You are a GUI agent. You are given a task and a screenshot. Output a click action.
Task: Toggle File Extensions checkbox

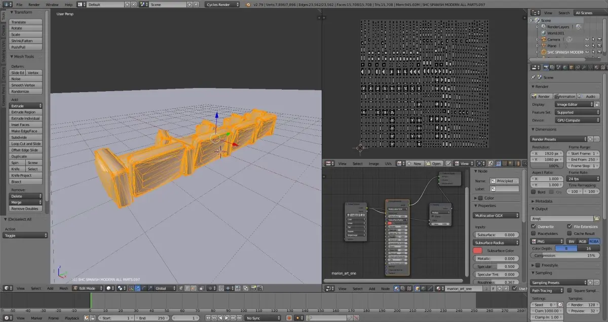[569, 226]
